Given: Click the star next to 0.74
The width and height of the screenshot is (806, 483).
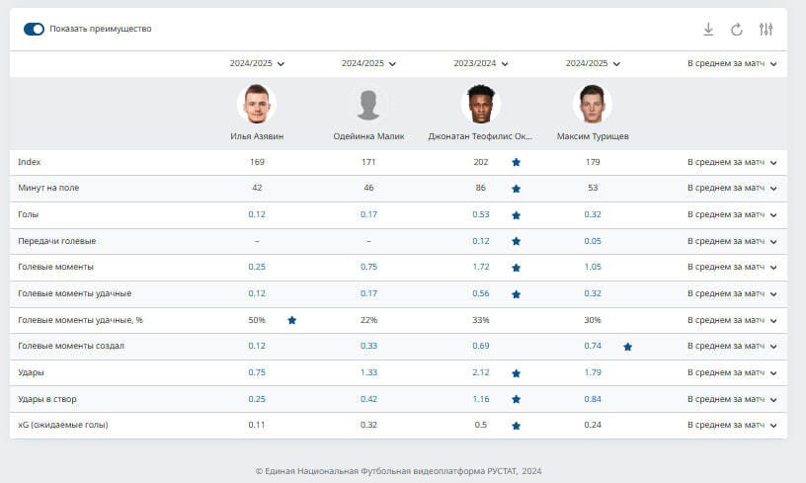Looking at the screenshot, I should 627,347.
